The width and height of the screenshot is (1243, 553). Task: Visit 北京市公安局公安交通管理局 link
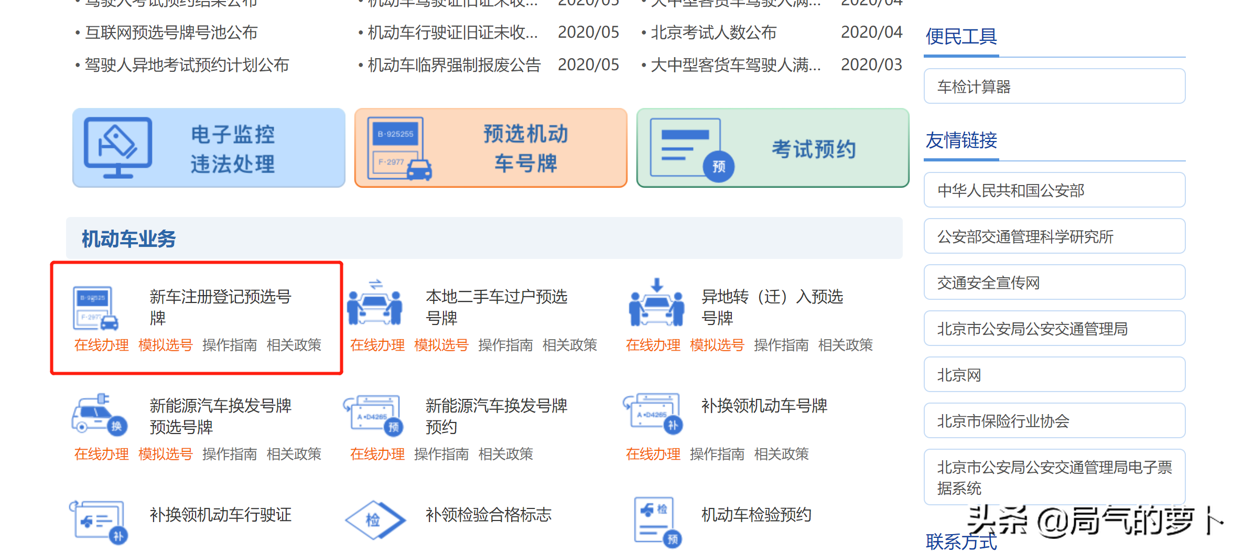pyautogui.click(x=1054, y=329)
